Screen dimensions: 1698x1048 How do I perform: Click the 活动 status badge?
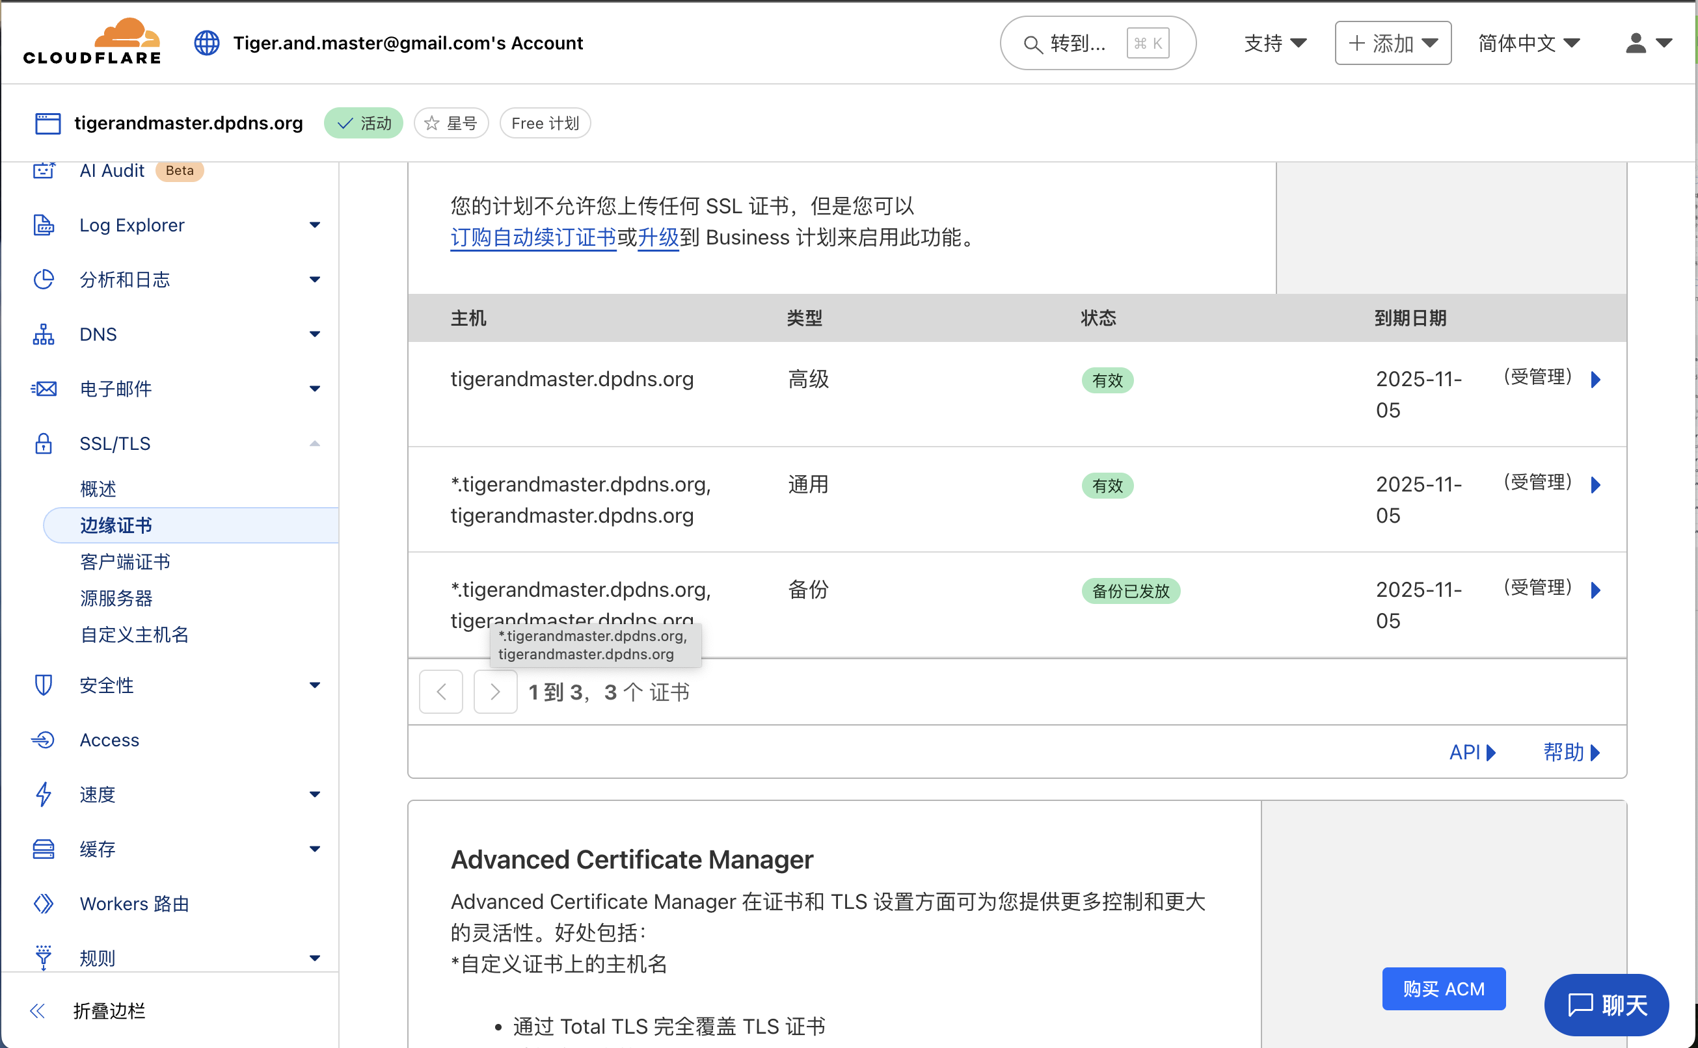(x=364, y=124)
